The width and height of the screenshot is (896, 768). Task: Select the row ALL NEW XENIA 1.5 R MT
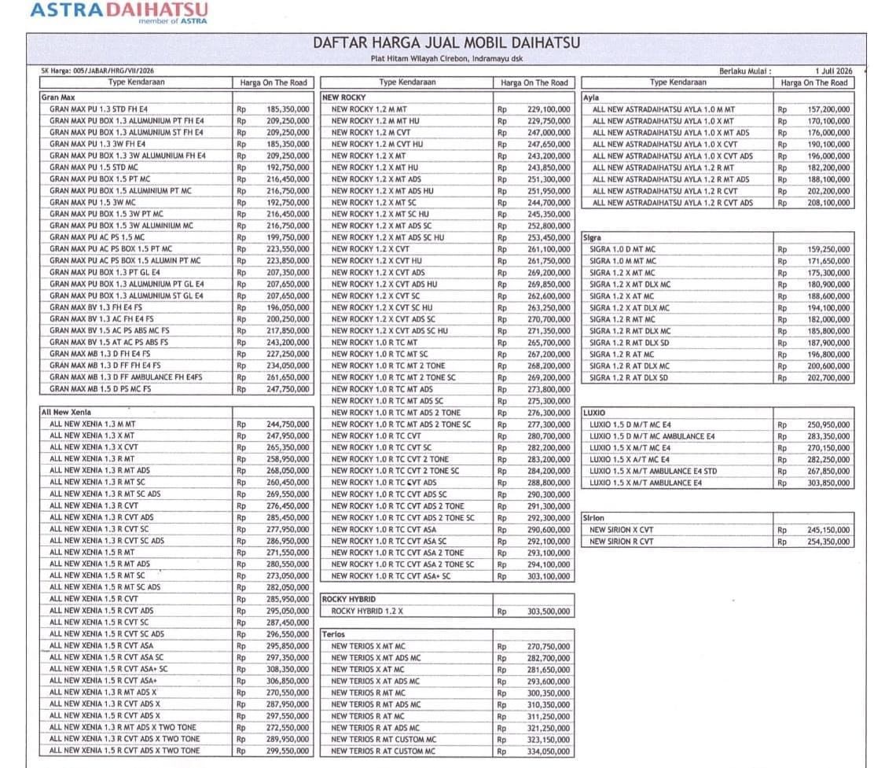177,553
